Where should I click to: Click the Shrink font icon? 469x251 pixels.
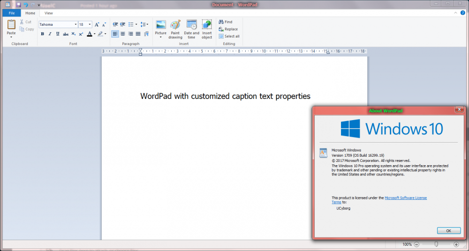104,24
